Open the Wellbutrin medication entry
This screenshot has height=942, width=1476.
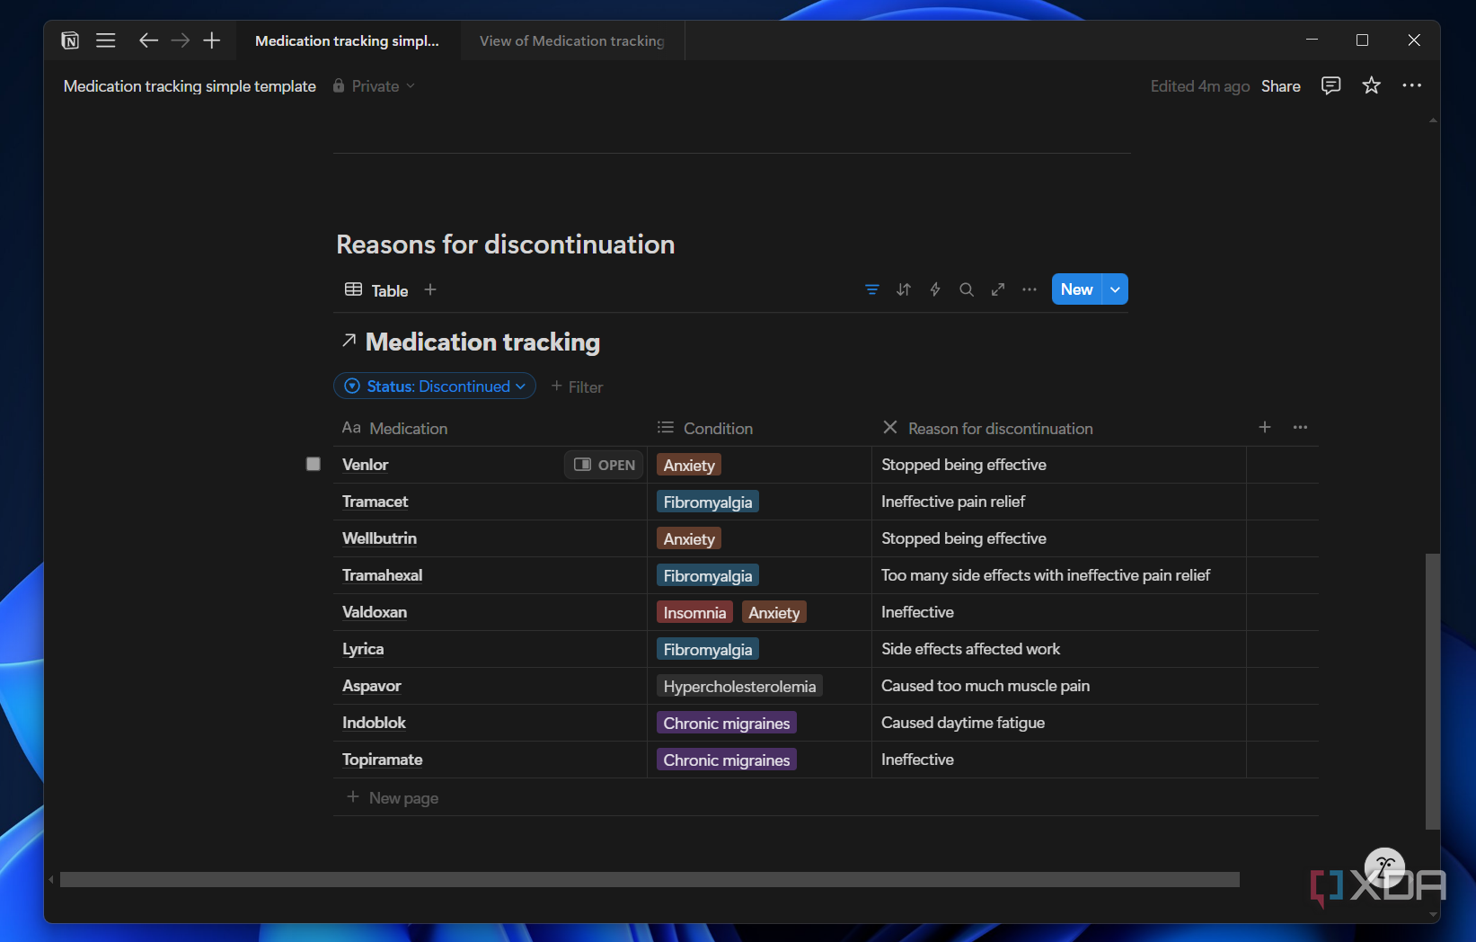(379, 538)
